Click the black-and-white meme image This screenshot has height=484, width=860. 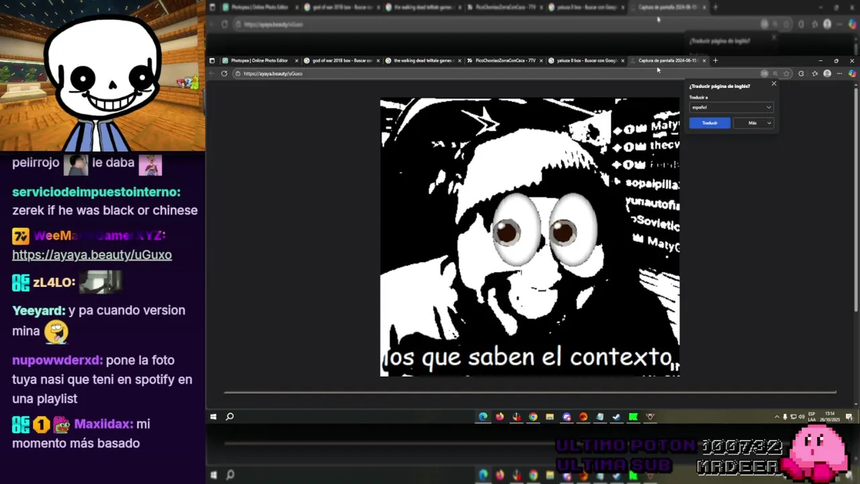pyautogui.click(x=530, y=237)
